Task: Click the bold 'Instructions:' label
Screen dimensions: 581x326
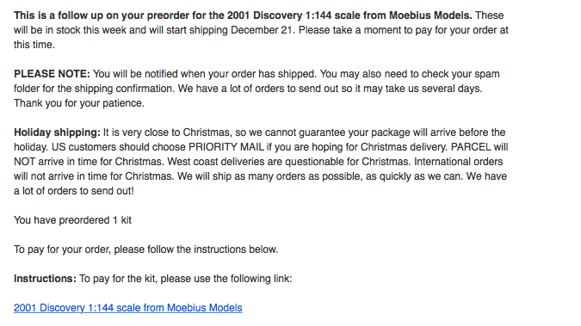Action: click(x=46, y=279)
